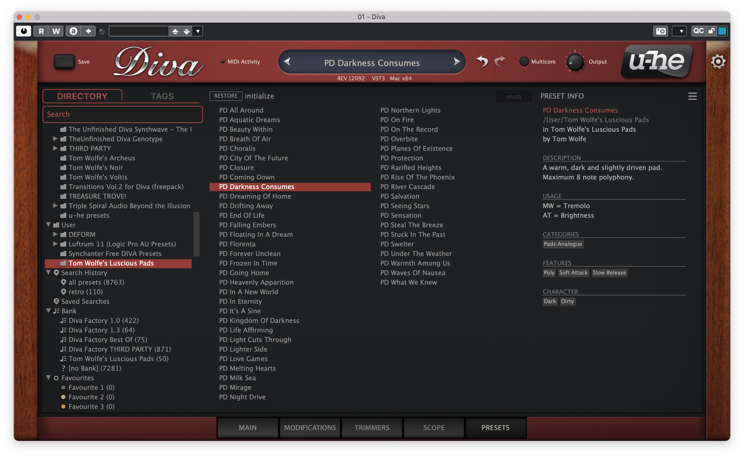Click RESTORE button

point(226,96)
